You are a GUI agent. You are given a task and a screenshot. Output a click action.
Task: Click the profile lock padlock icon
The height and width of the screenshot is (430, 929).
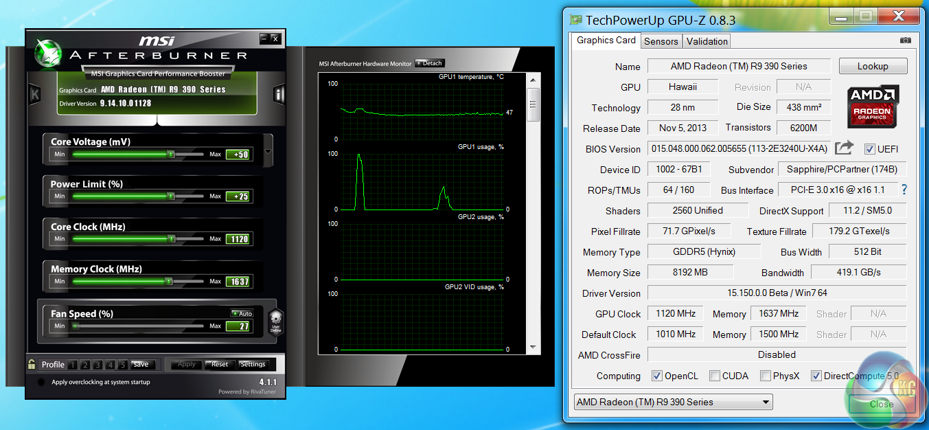[x=31, y=364]
